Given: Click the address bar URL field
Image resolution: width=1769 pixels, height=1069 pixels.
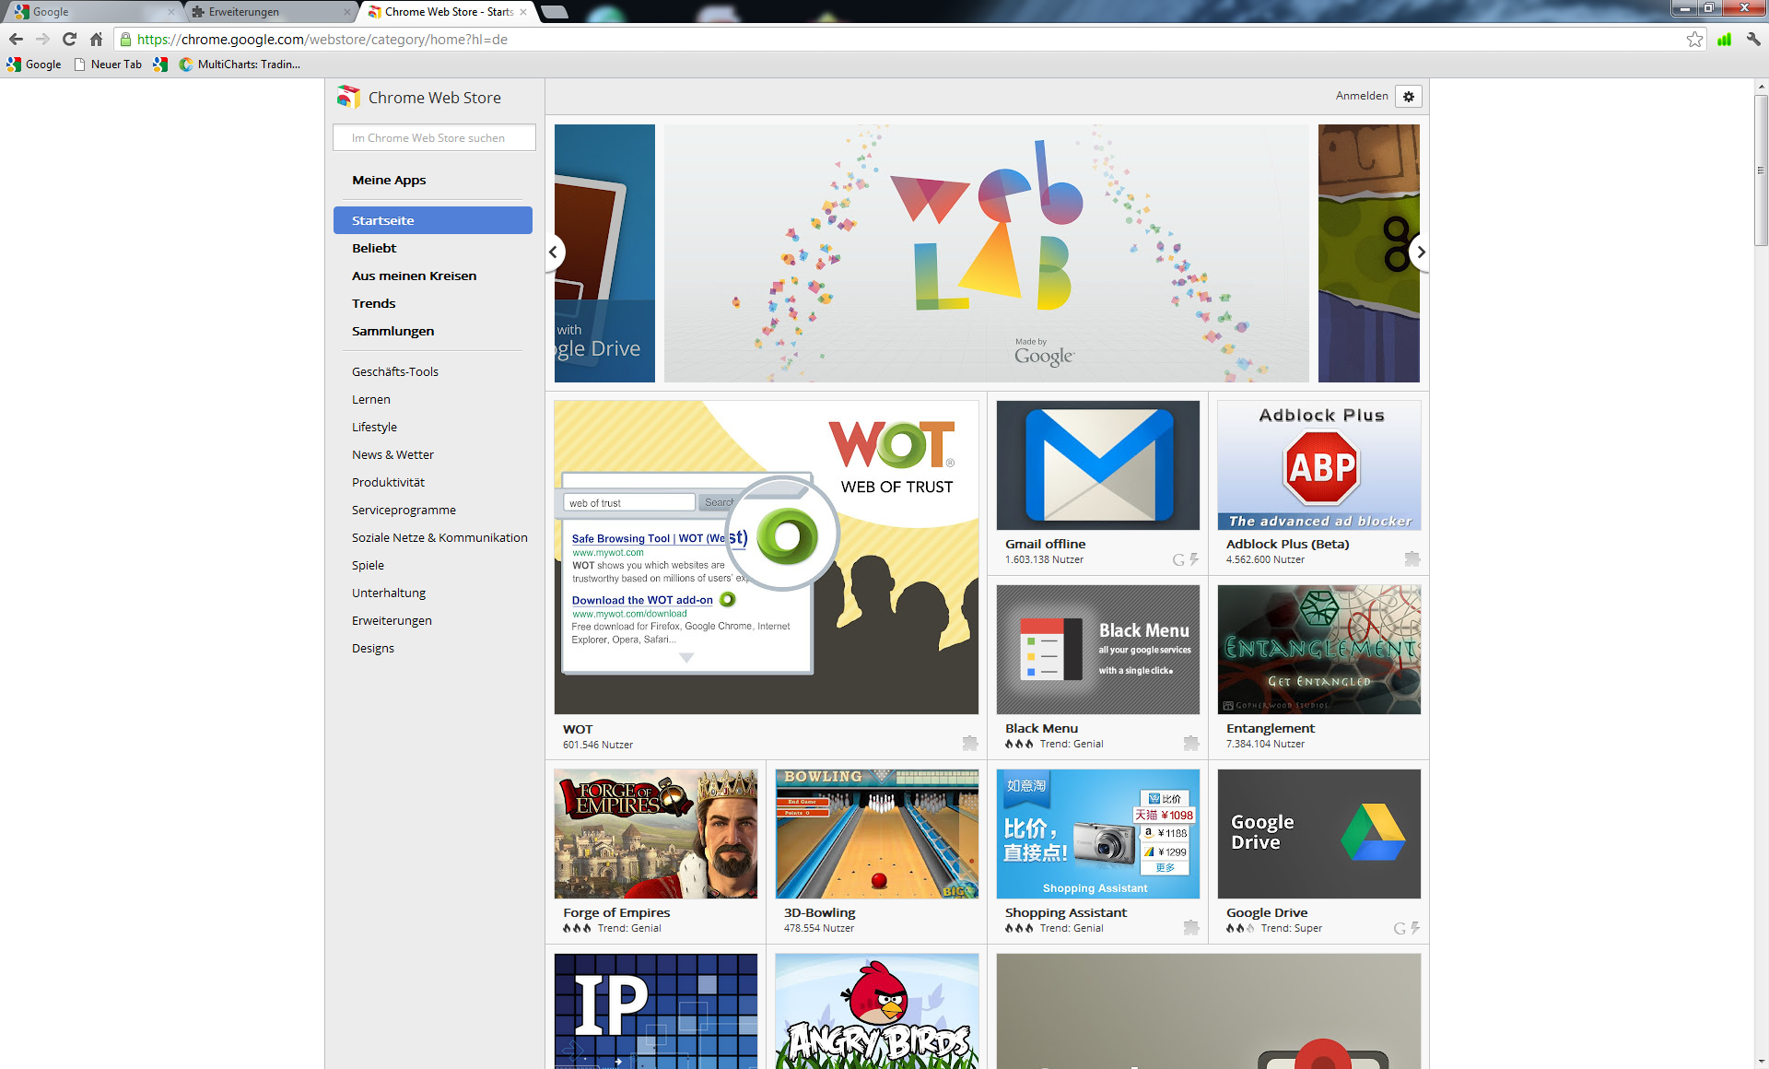Looking at the screenshot, I should click(908, 40).
